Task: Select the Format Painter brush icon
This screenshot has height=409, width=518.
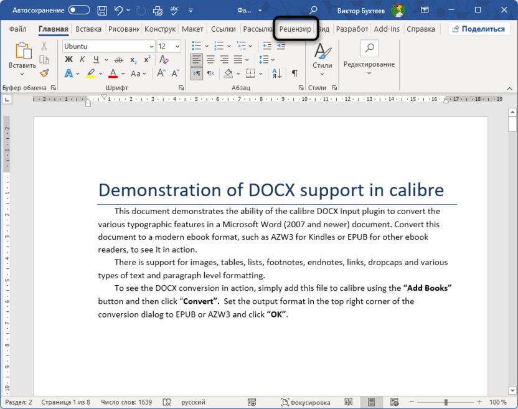Action: coord(44,73)
